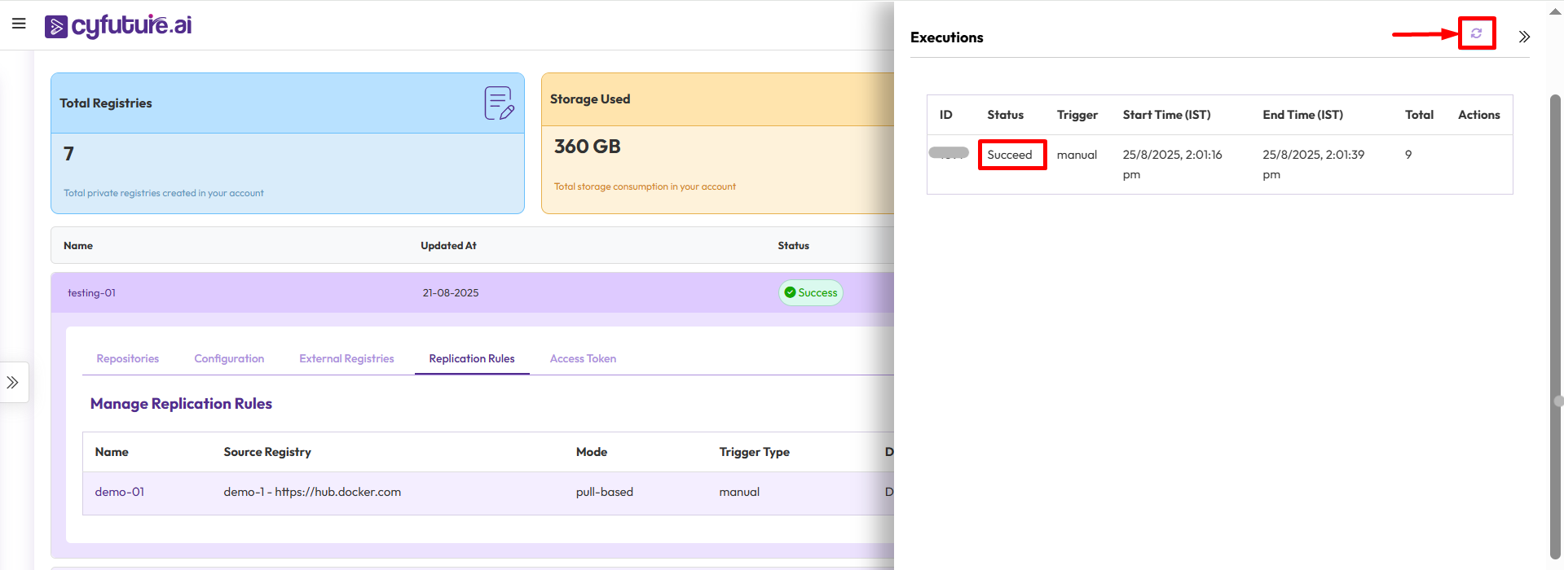Viewport: 1564px width, 570px height.
Task: Click the Total Registries document icon
Action: (x=499, y=103)
